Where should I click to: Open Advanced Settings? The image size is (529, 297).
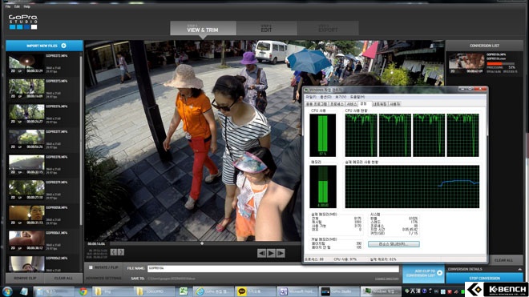[x=103, y=279]
